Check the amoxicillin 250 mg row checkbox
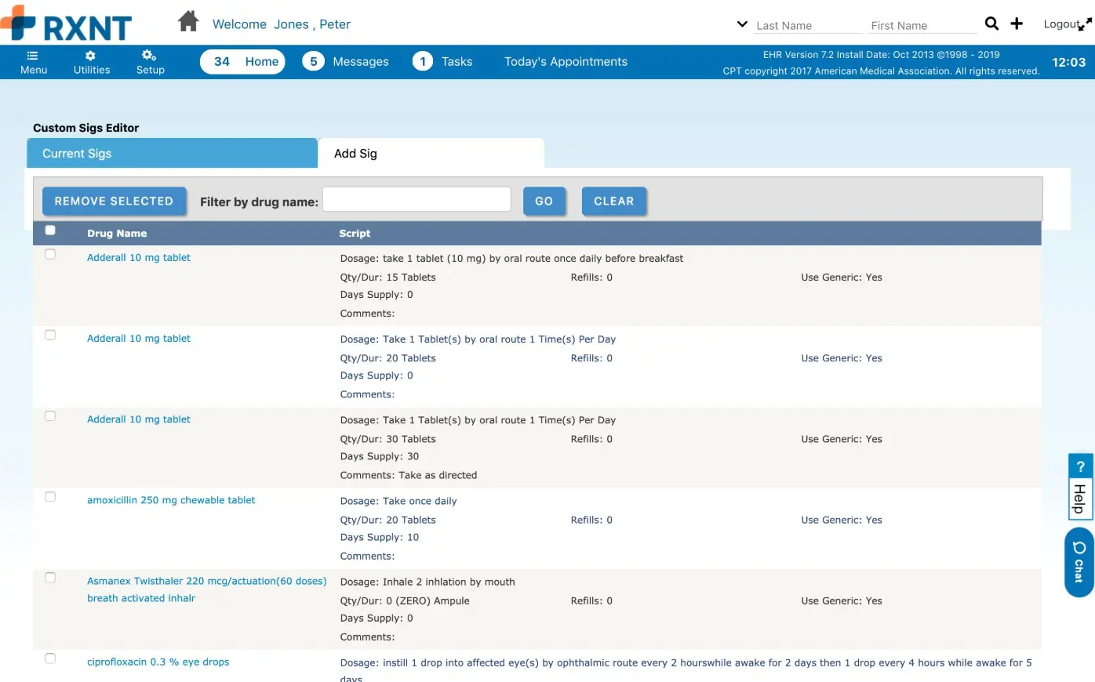This screenshot has height=682, width=1095. click(50, 496)
